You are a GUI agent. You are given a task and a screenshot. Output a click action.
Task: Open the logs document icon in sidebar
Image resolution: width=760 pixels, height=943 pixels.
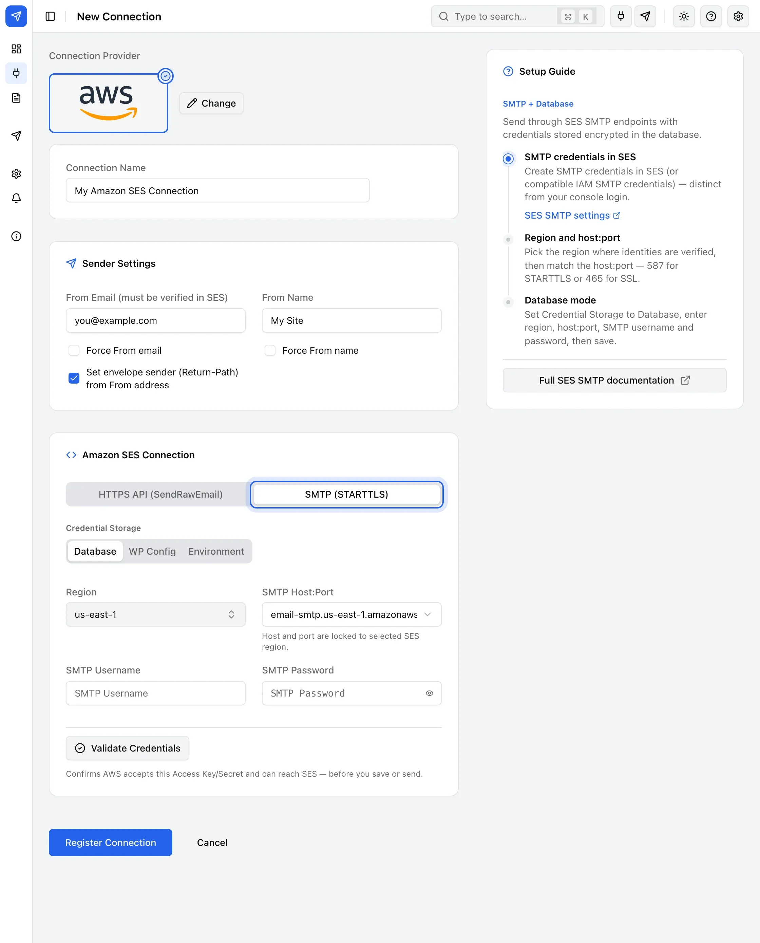pos(16,98)
